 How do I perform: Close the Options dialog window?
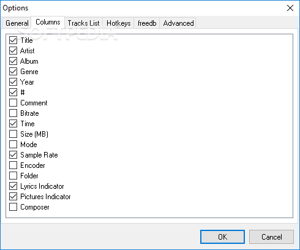(290, 8)
